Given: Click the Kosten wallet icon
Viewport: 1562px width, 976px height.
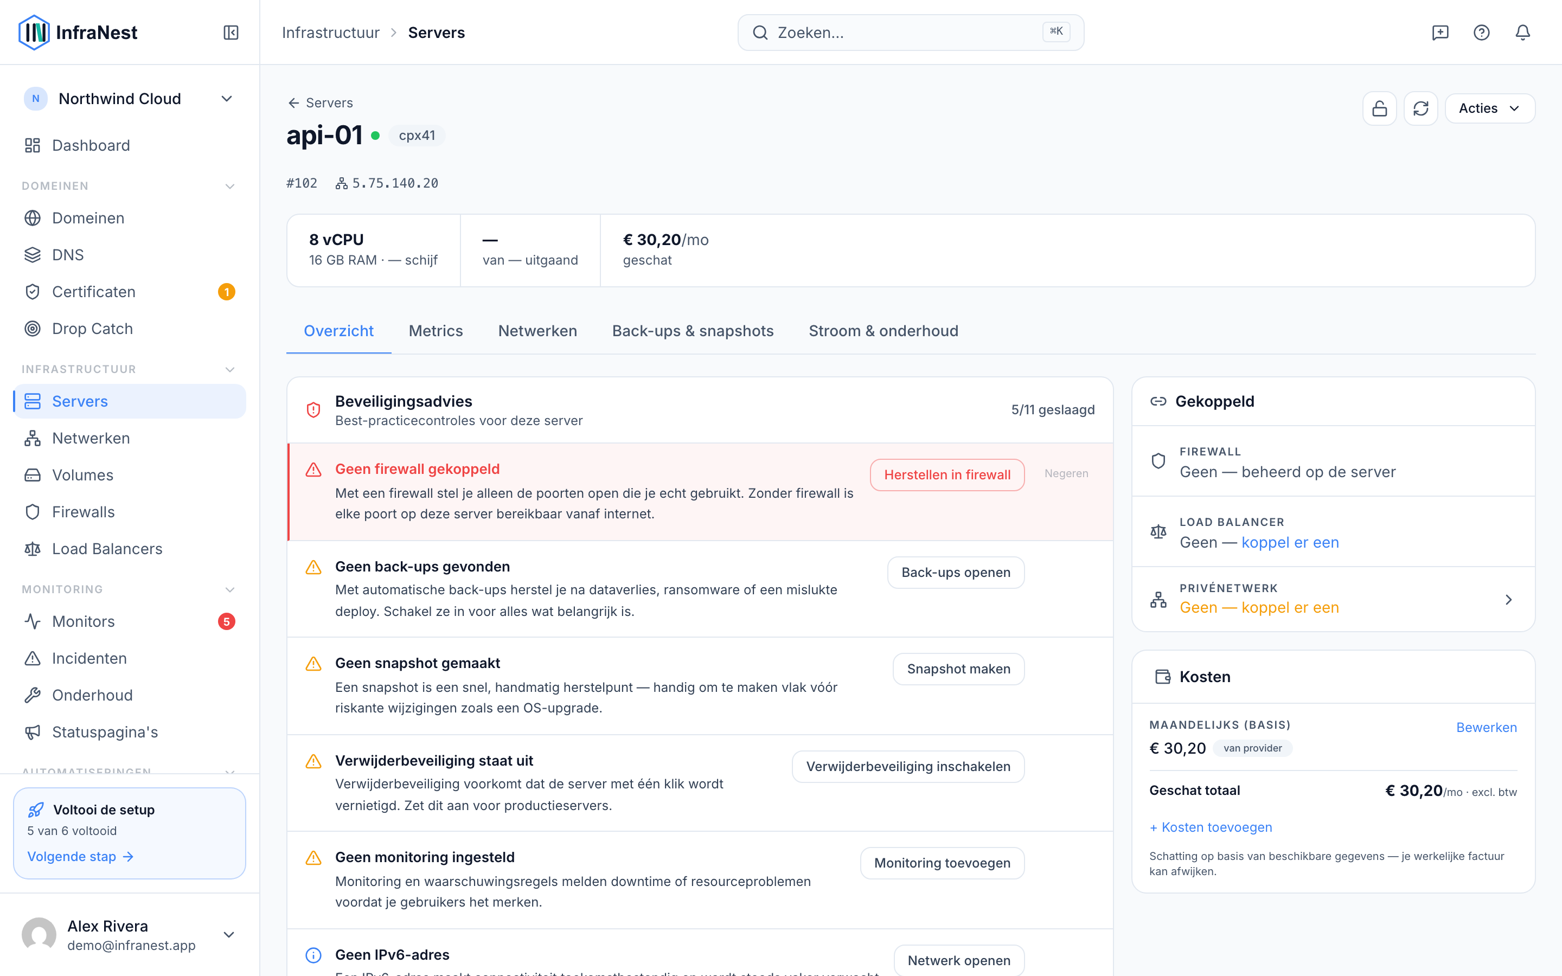Looking at the screenshot, I should (x=1162, y=677).
